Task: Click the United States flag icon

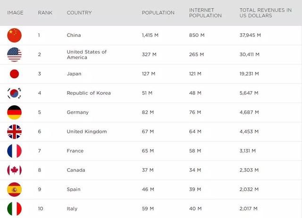Action: coord(15,55)
